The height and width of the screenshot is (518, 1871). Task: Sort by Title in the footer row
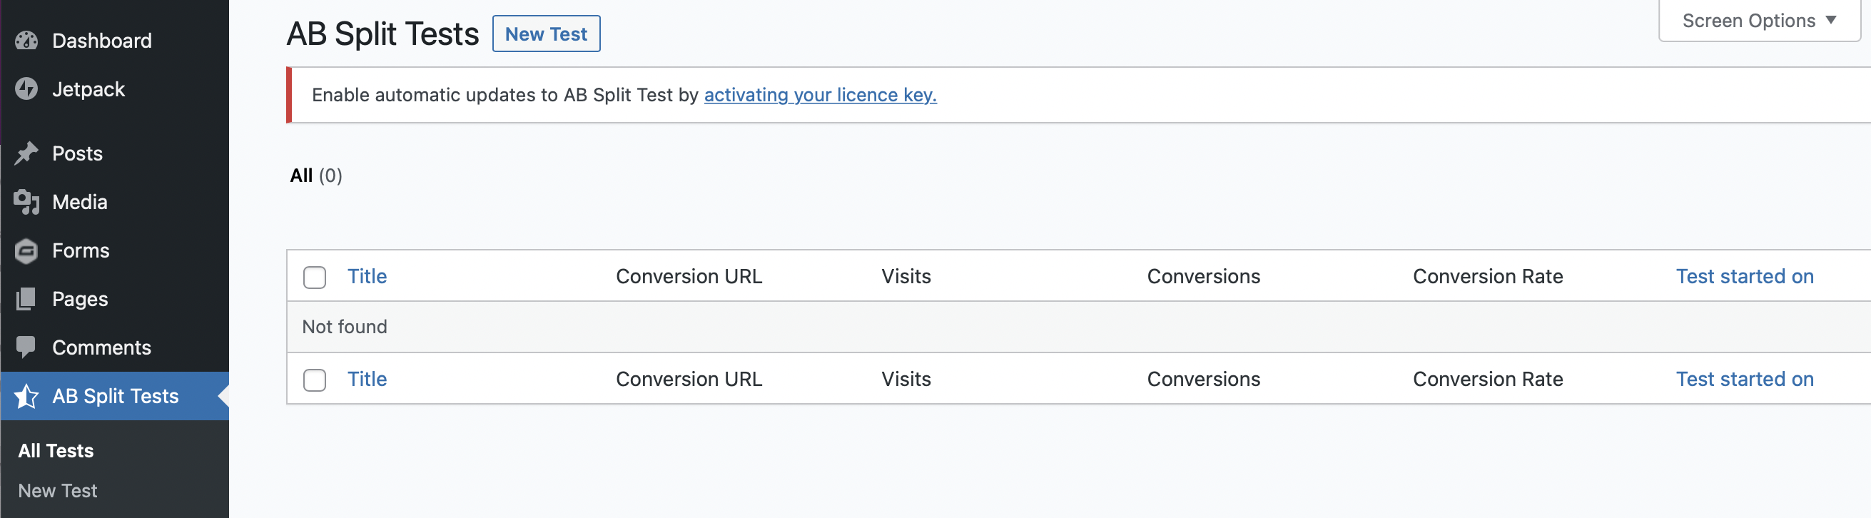(367, 380)
